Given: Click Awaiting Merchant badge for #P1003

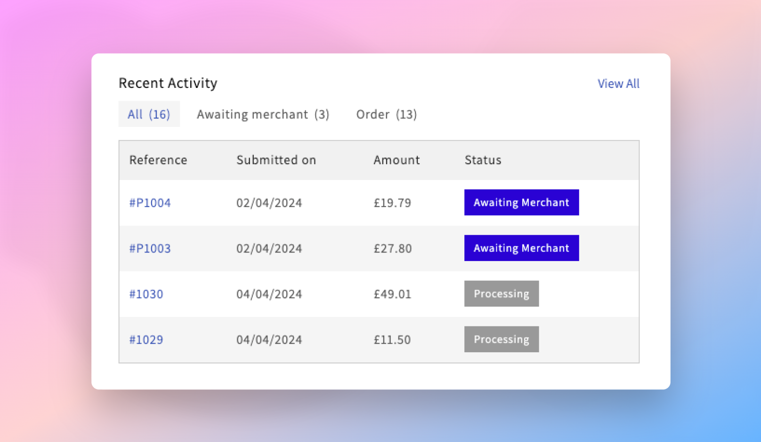Looking at the screenshot, I should pos(521,248).
